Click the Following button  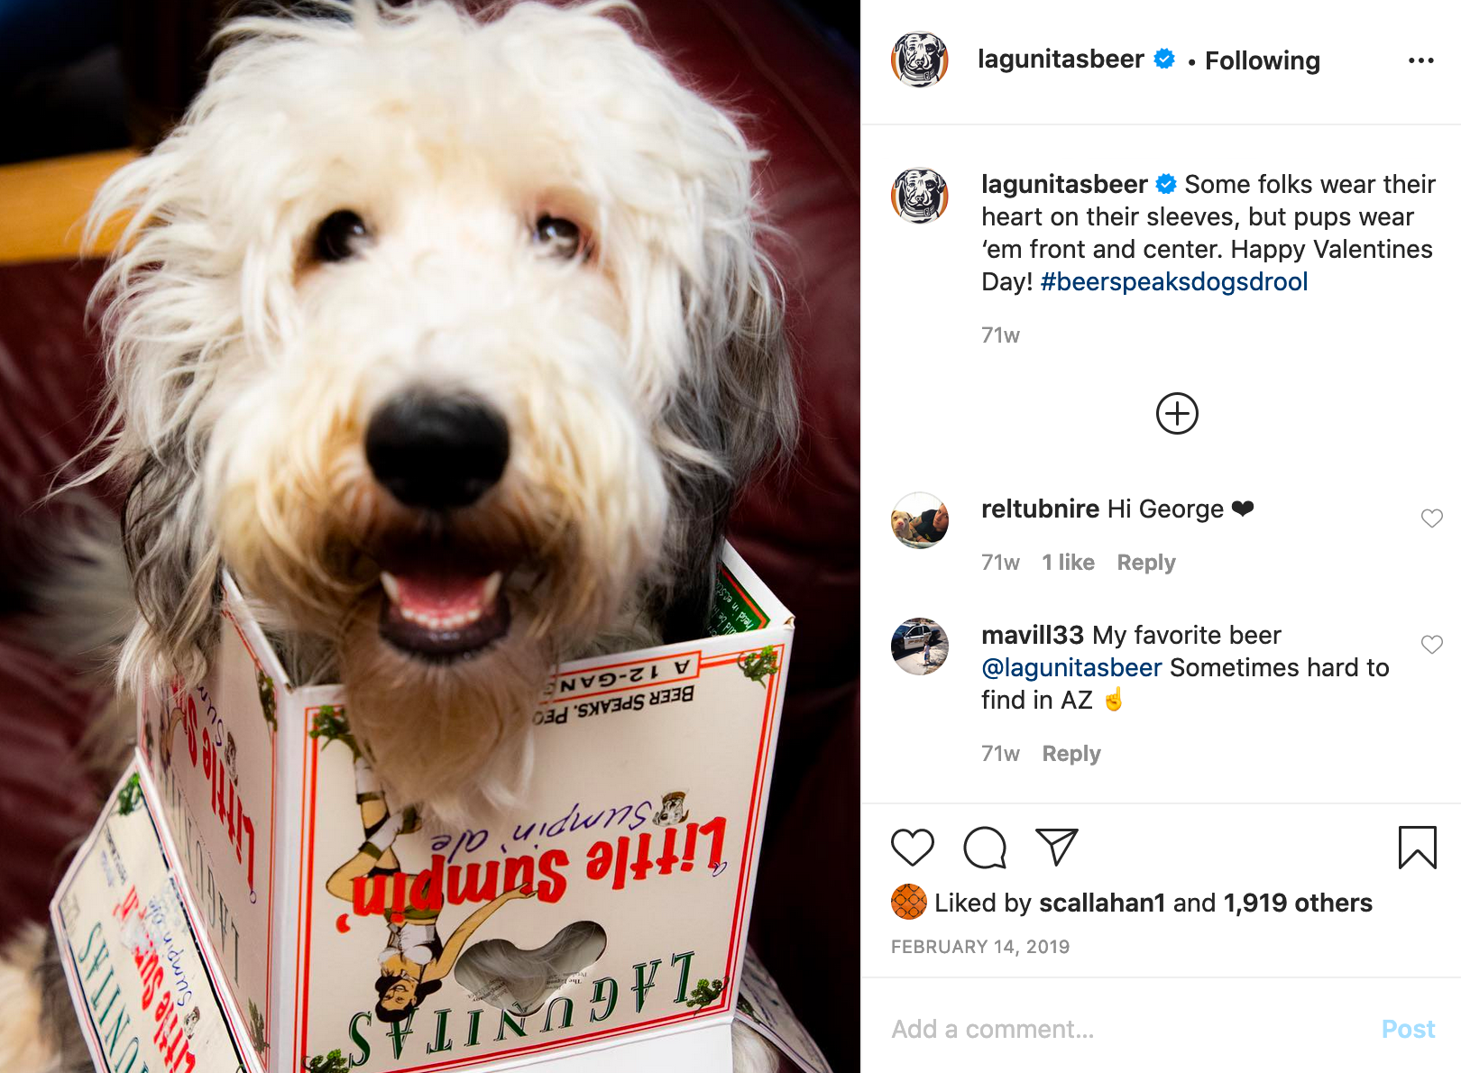click(1262, 60)
